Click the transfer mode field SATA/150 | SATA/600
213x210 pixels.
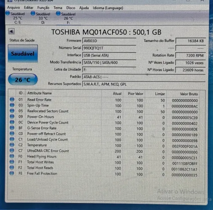coord(109,63)
